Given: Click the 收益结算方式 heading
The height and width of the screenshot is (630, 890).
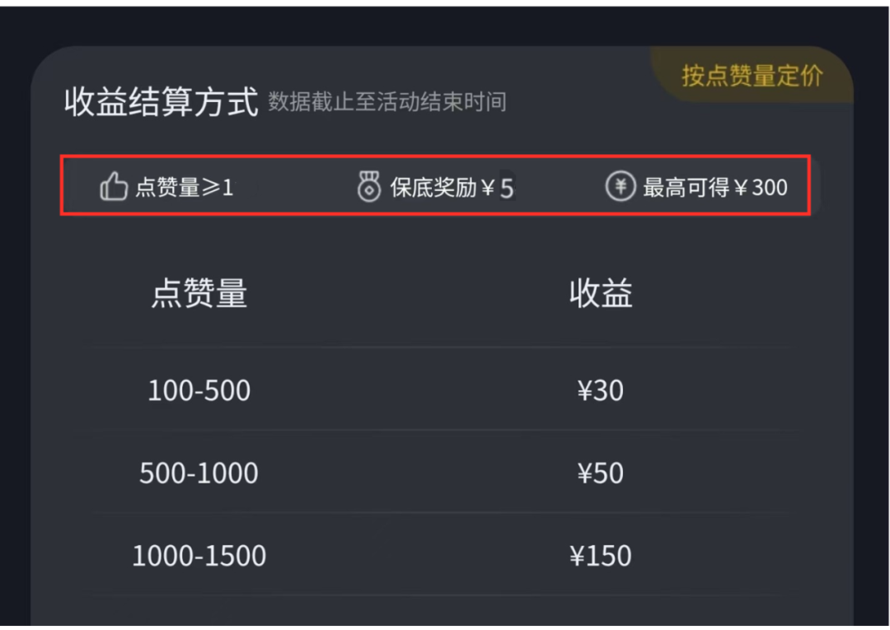Looking at the screenshot, I should coord(161,103).
